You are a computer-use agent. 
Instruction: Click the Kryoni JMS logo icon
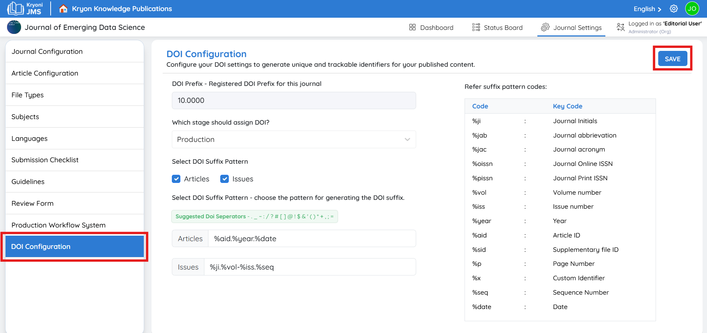[16, 8]
